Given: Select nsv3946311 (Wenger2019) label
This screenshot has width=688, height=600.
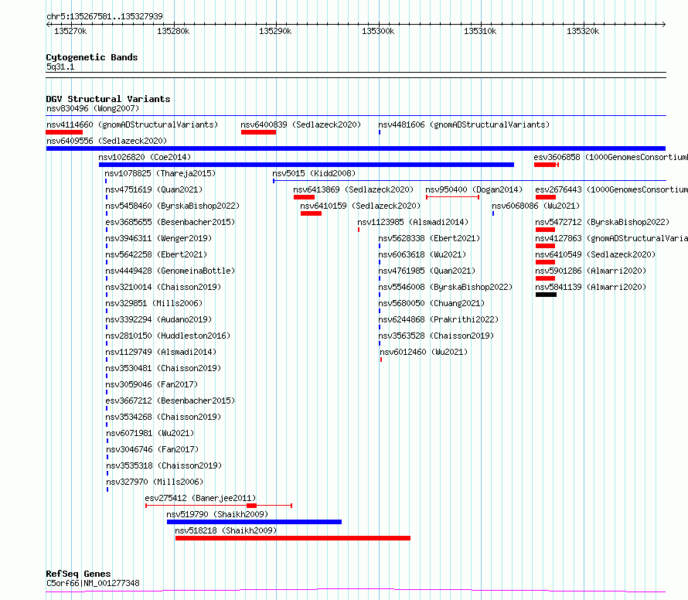Looking at the screenshot, I should coord(158,238).
